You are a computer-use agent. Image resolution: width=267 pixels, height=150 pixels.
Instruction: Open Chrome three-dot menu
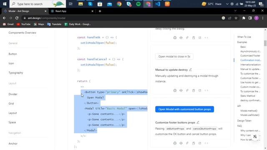(263, 18)
